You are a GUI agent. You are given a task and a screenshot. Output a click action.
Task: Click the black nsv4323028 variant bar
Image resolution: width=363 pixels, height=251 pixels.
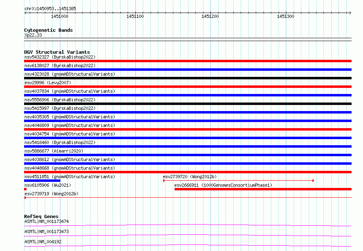188,78
